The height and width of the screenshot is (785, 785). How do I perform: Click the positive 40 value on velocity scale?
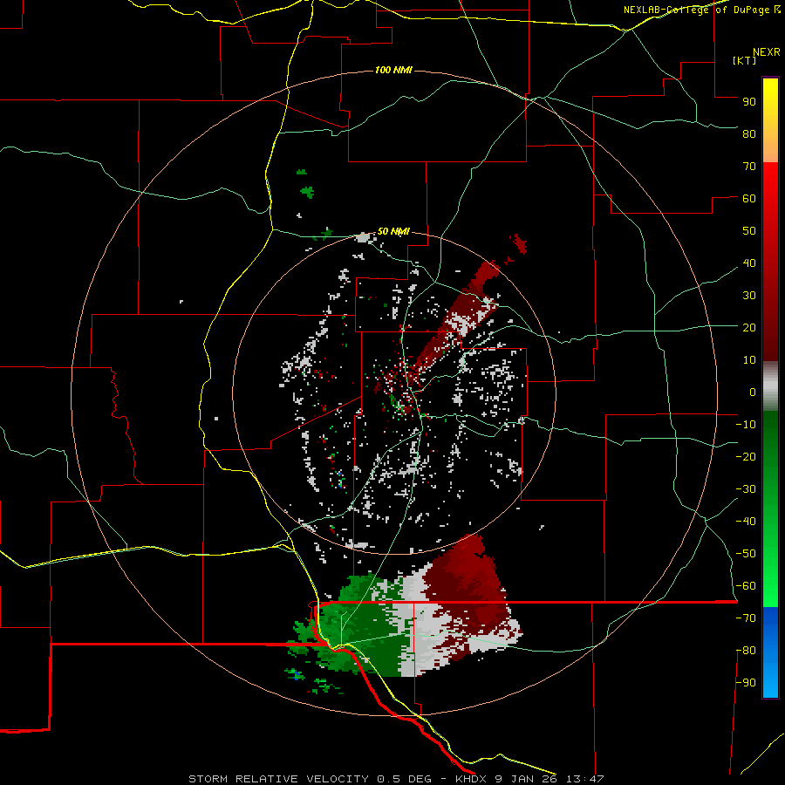(x=749, y=263)
